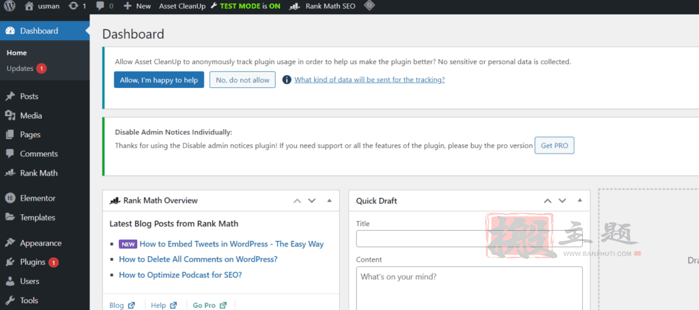The width and height of the screenshot is (699, 310).
Task: Collapse the Rank Math Overview panel
Action: tap(330, 201)
